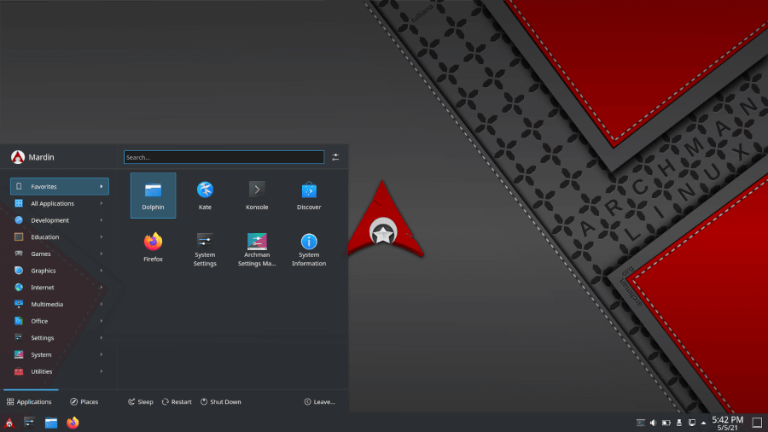Screen dimensions: 768x432
Task: Open removable devices tray icon
Action: pyautogui.click(x=679, y=423)
